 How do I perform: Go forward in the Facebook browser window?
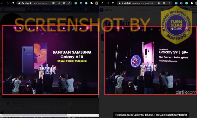click(7, 3)
